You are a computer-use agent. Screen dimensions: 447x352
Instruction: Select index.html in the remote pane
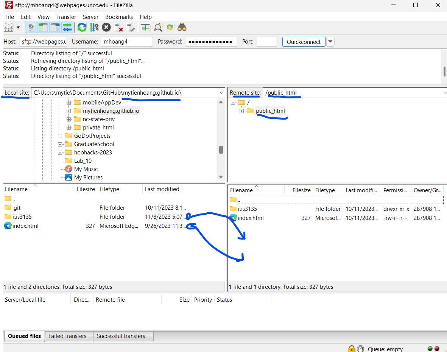253,218
